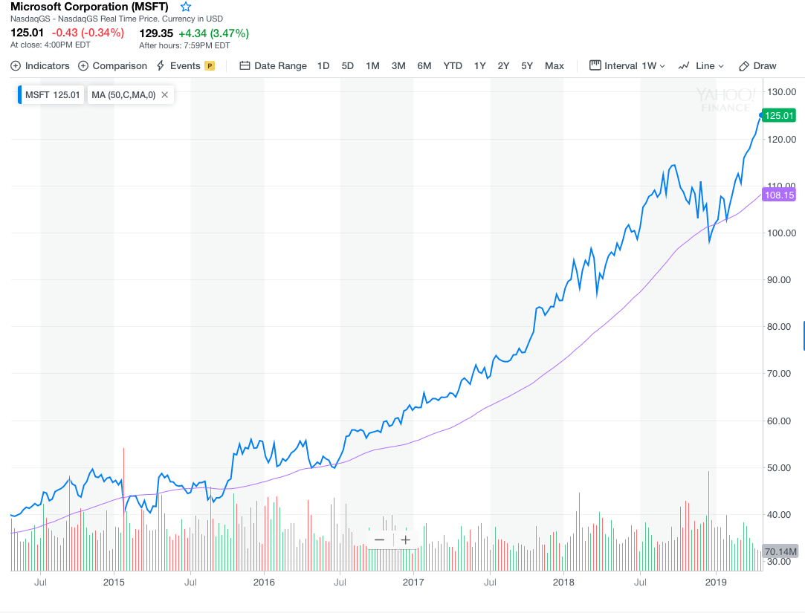Open the Date Range calendar icon

point(245,65)
